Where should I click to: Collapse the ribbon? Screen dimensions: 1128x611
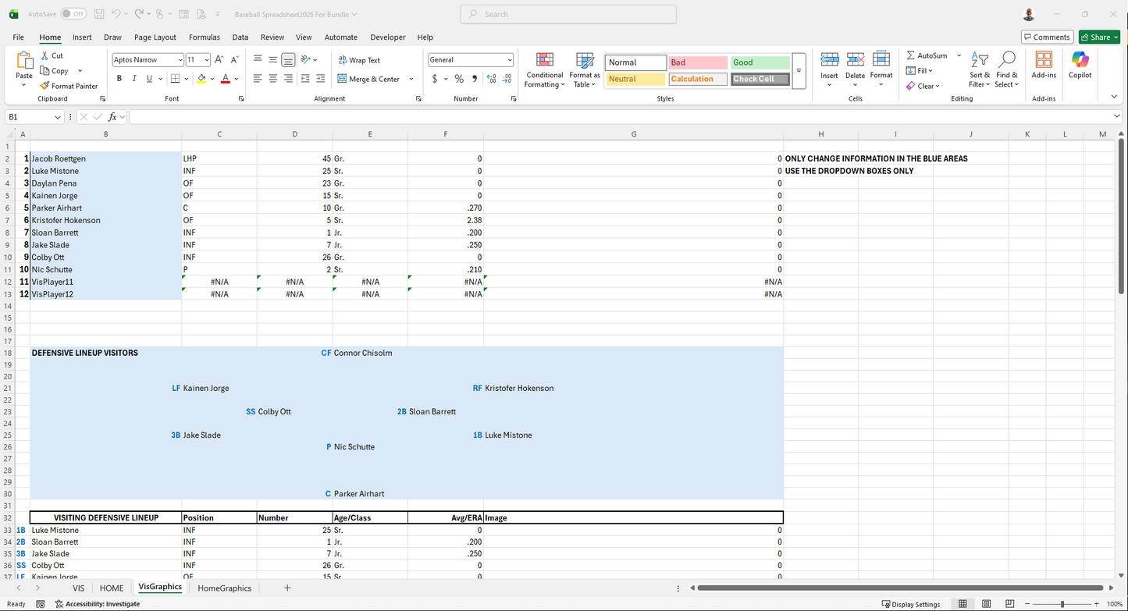coord(1114,96)
